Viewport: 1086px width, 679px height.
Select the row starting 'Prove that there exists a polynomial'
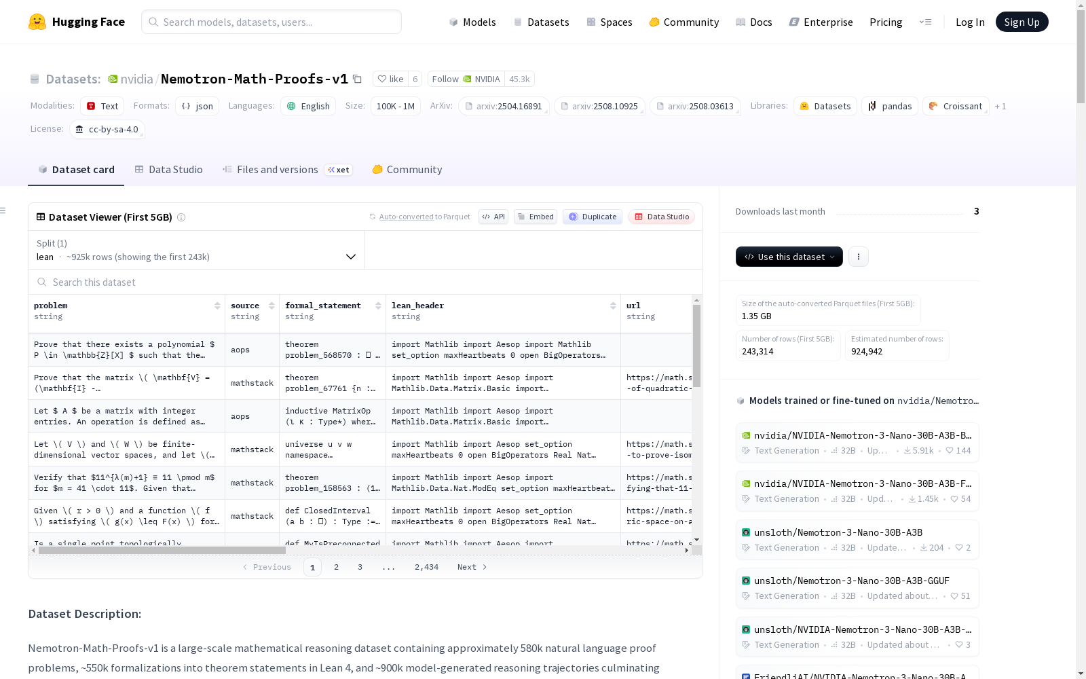click(x=360, y=350)
